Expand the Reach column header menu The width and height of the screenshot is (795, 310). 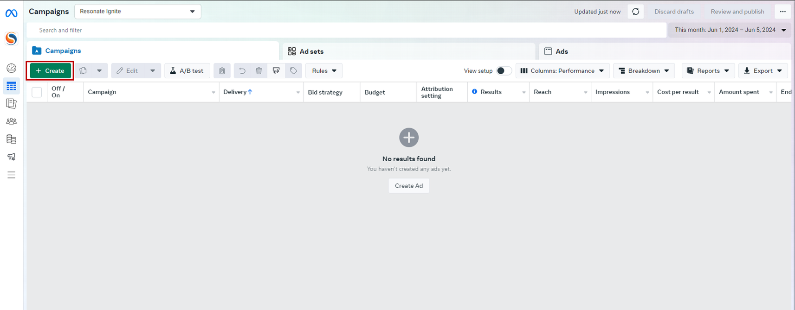pyautogui.click(x=586, y=93)
